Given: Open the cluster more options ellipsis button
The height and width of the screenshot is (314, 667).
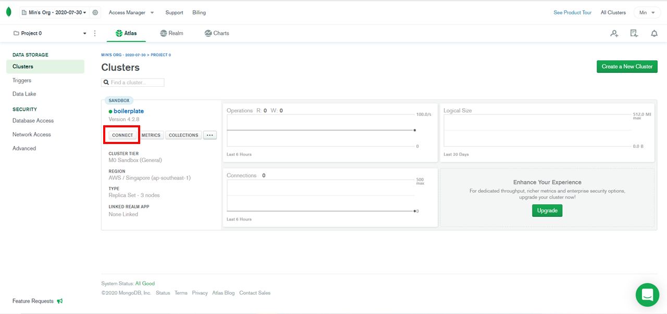Looking at the screenshot, I should [x=210, y=135].
